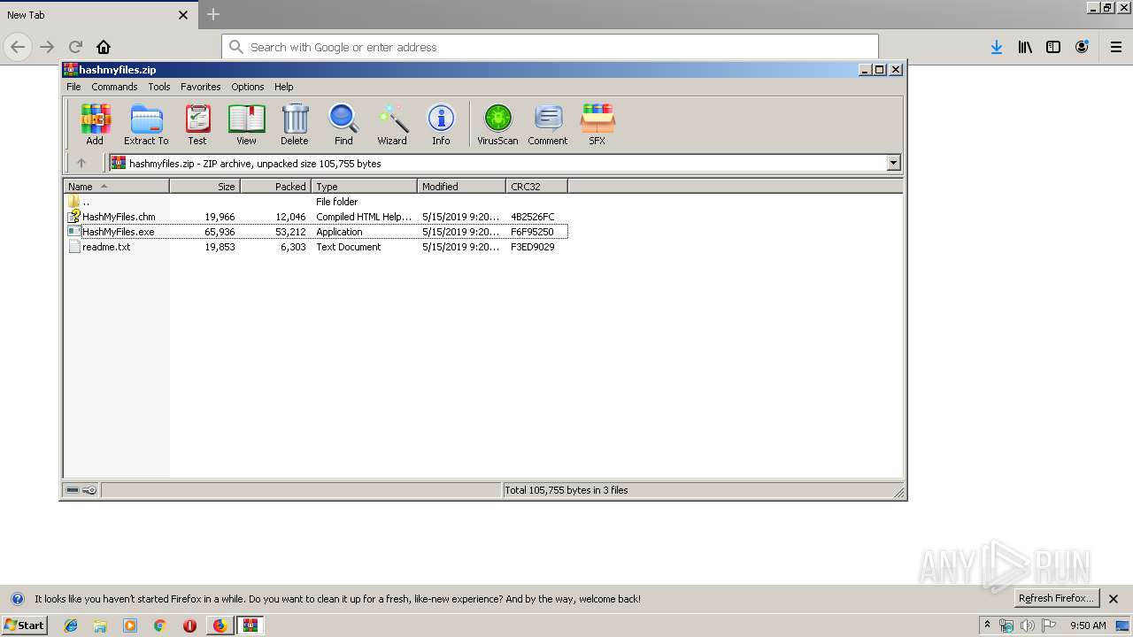Open a new Firefox tab with plus
Image resolution: width=1133 pixels, height=637 pixels.
[213, 14]
